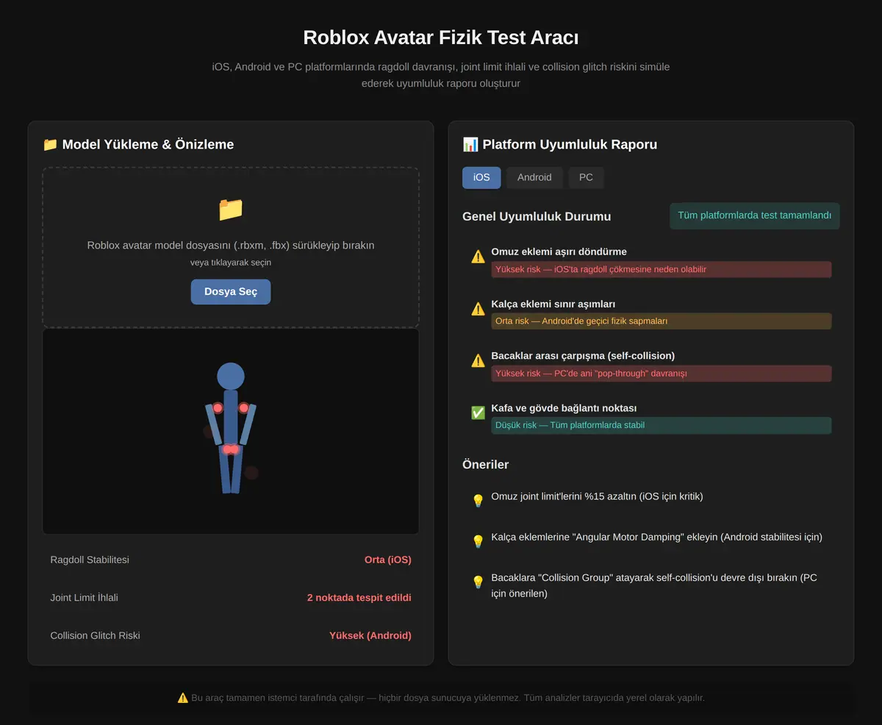Image resolution: width=882 pixels, height=725 pixels.
Task: Click the chart icon beside Platform Uyumluluk Raporu
Action: pyautogui.click(x=470, y=145)
